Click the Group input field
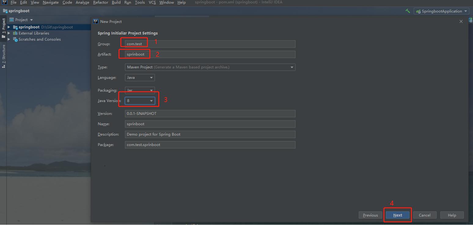 210,44
